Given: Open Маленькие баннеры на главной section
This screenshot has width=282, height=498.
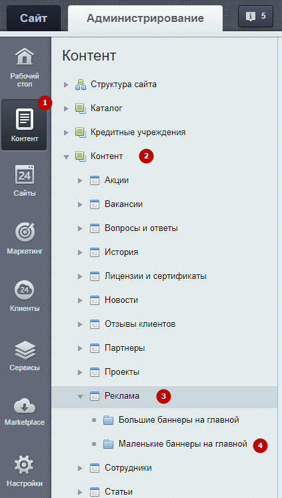Looking at the screenshot, I should pos(183,443).
